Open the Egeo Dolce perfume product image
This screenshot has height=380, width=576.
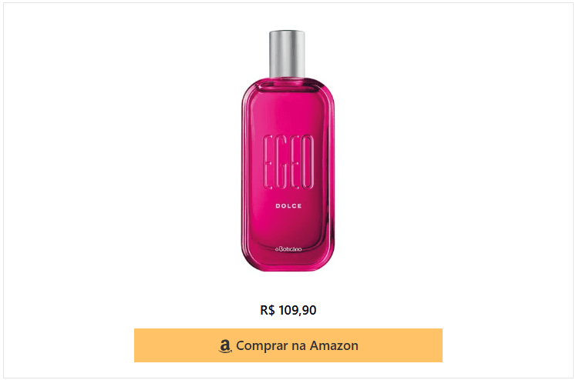(x=288, y=151)
